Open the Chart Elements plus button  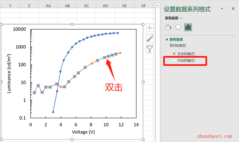(x=150, y=28)
